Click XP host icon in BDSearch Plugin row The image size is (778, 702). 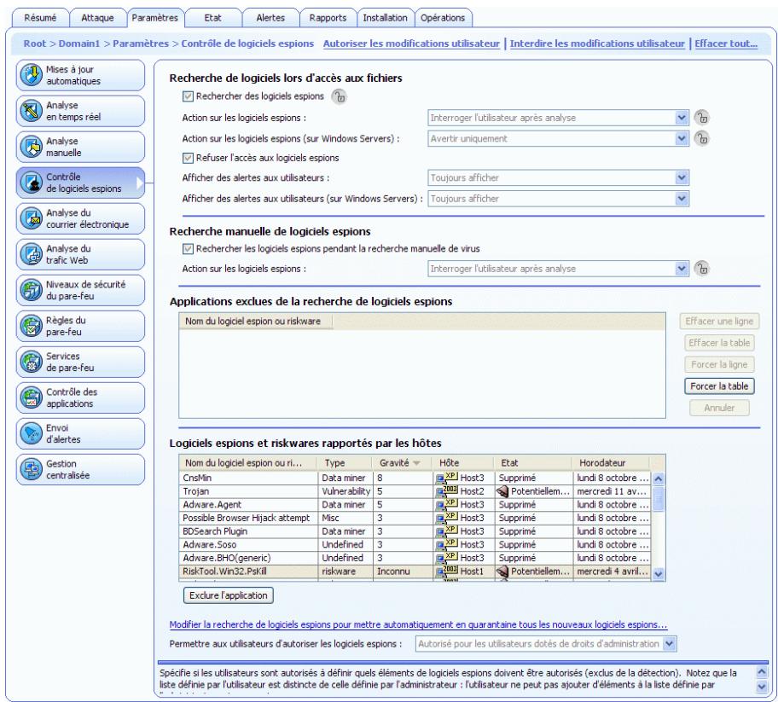tap(446, 531)
